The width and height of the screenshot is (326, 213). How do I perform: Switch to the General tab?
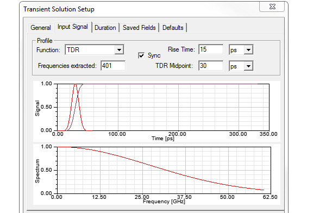coord(41,28)
